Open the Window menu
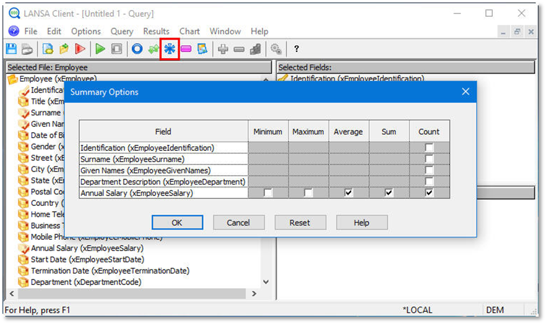The height and width of the screenshot is (324, 546). (x=225, y=32)
